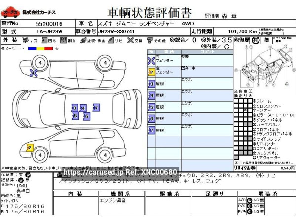Click the X-marked cell in インナー grid row

(x=245, y=110)
